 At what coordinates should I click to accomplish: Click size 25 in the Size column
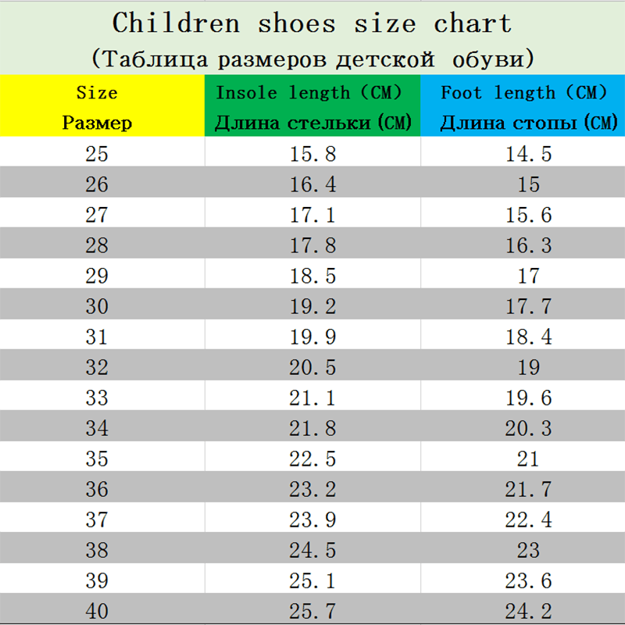97,154
